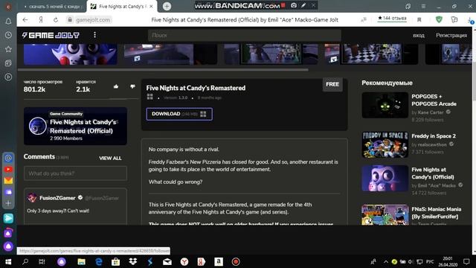Image resolution: width=476 pixels, height=268 pixels.
Task: Click VIEW ALL comments link
Action: [110, 158]
